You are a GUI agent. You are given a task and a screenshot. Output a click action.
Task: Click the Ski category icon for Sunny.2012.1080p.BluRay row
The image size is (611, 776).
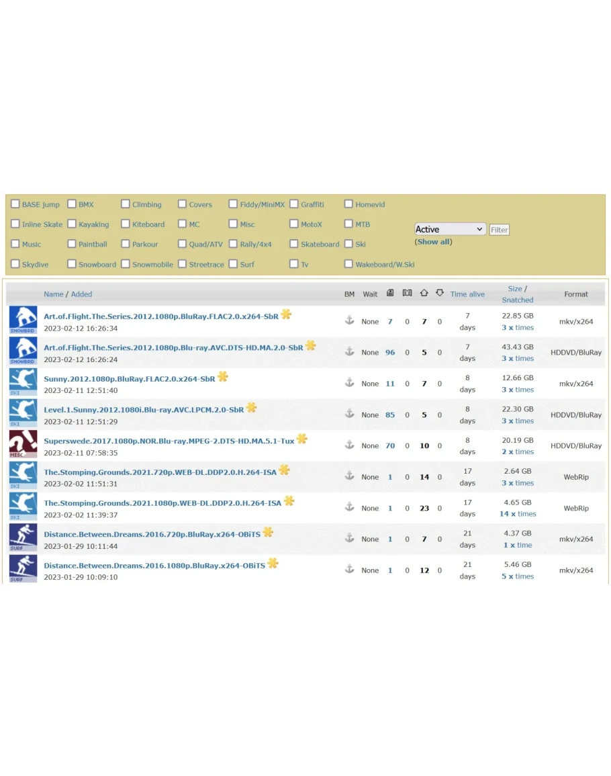23,382
